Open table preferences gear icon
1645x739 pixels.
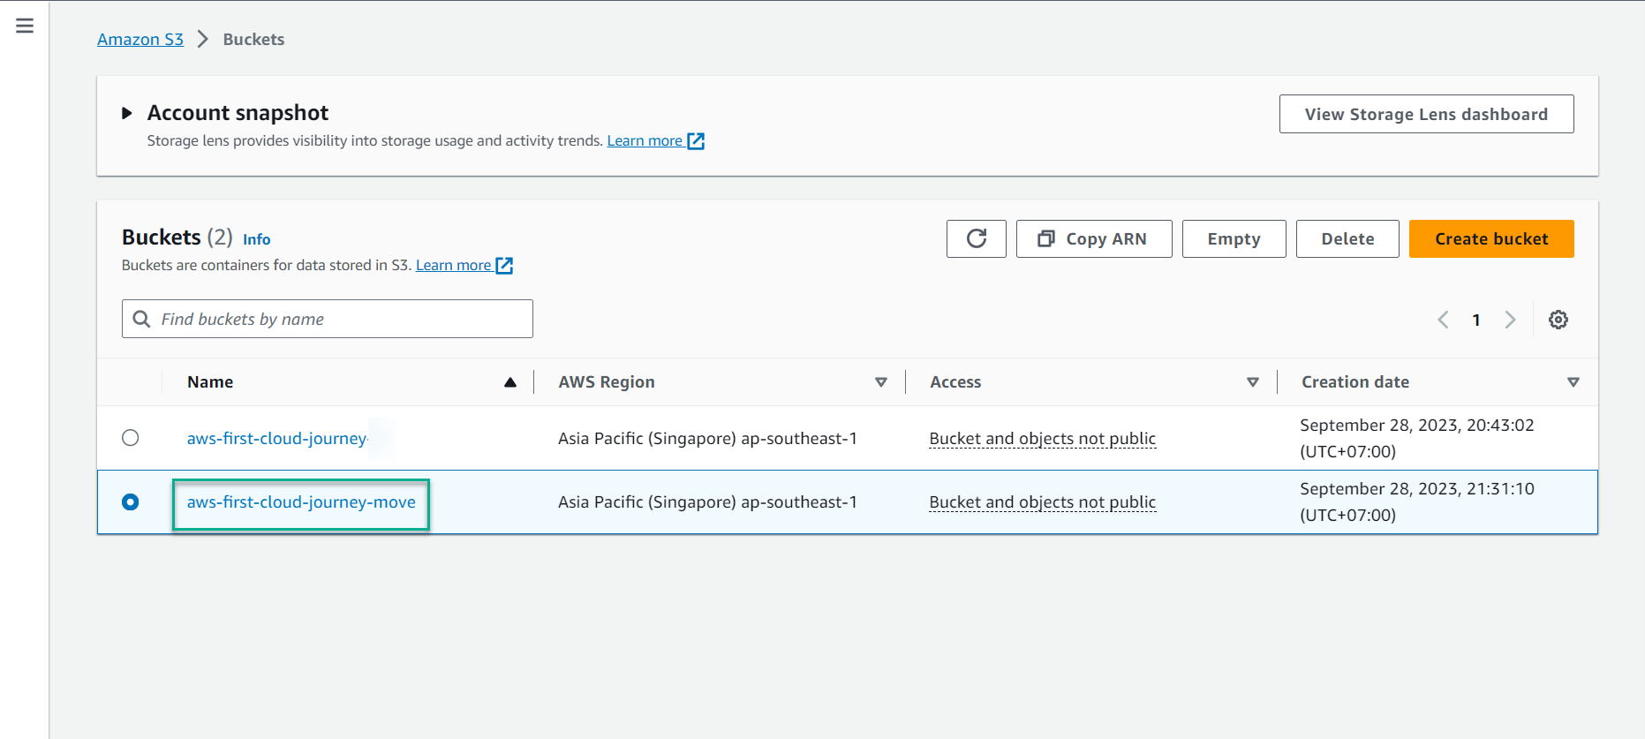coord(1558,320)
